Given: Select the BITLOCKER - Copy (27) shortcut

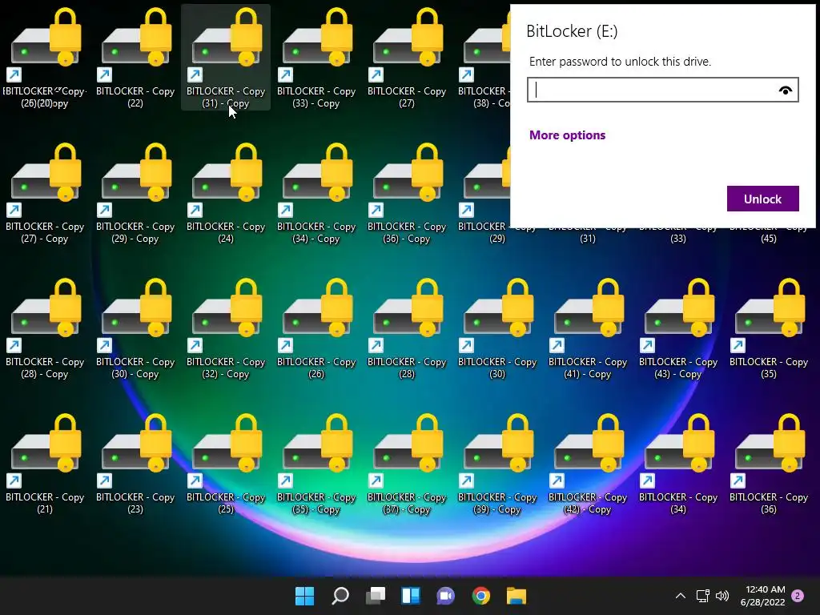Looking at the screenshot, I should [x=407, y=58].
